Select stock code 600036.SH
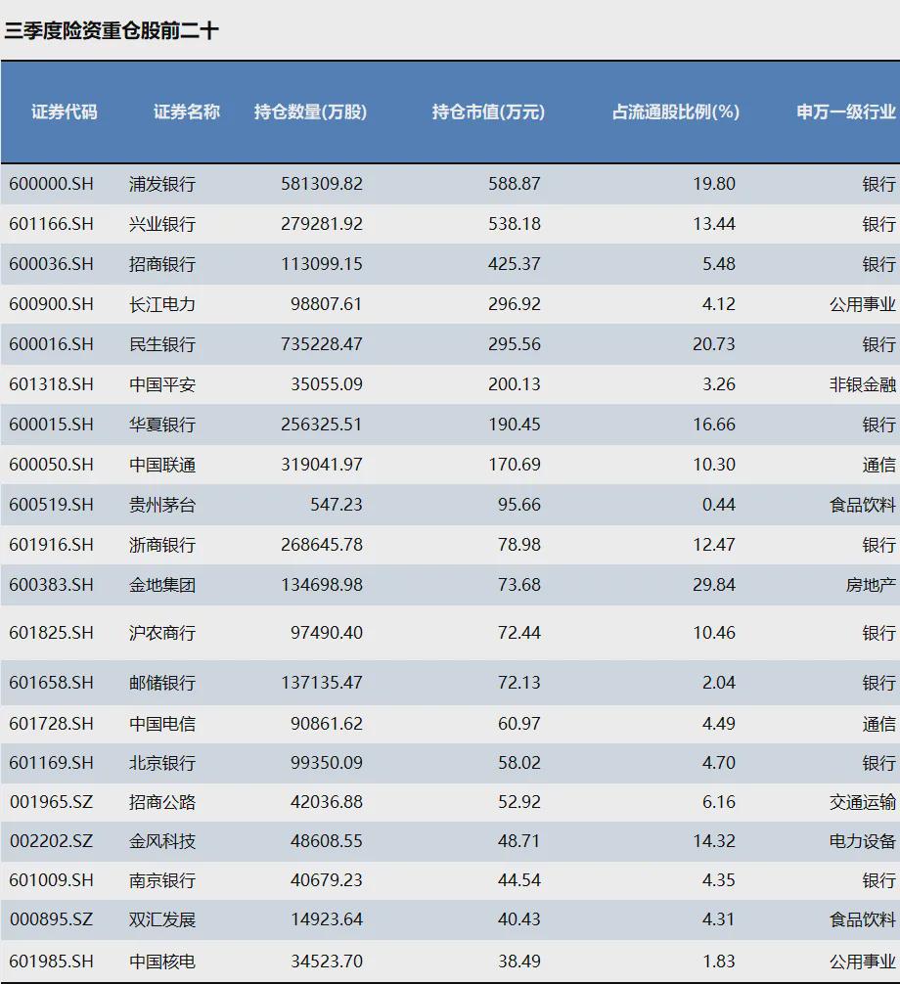This screenshot has width=900, height=984. coord(51,264)
